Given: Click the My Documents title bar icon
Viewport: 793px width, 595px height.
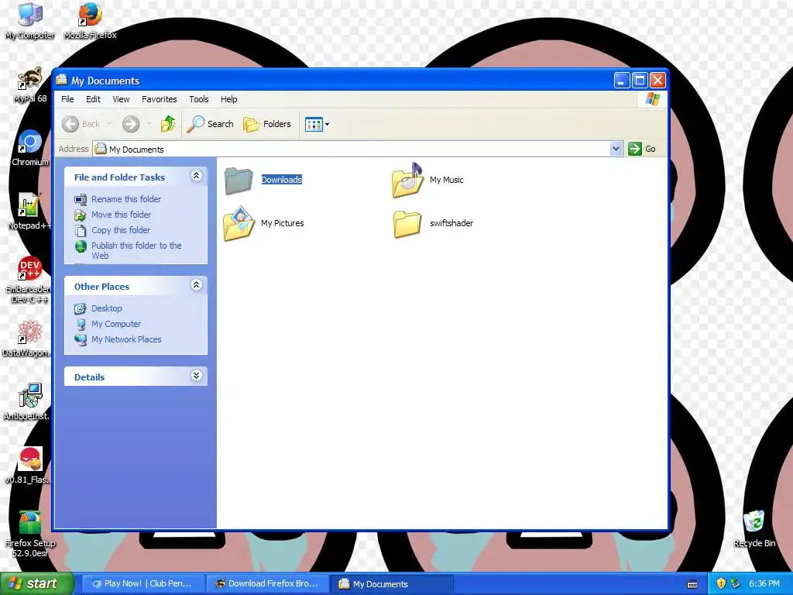Looking at the screenshot, I should pyautogui.click(x=62, y=80).
